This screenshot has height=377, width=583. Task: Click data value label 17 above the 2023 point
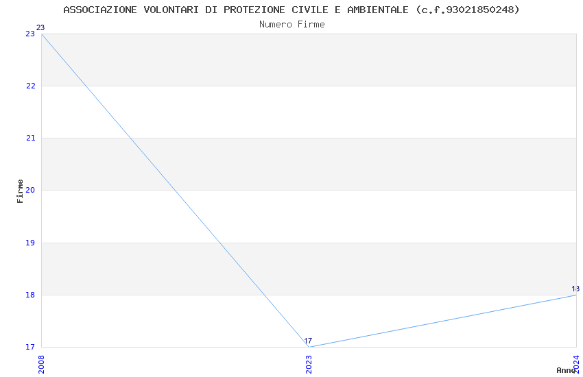308,341
